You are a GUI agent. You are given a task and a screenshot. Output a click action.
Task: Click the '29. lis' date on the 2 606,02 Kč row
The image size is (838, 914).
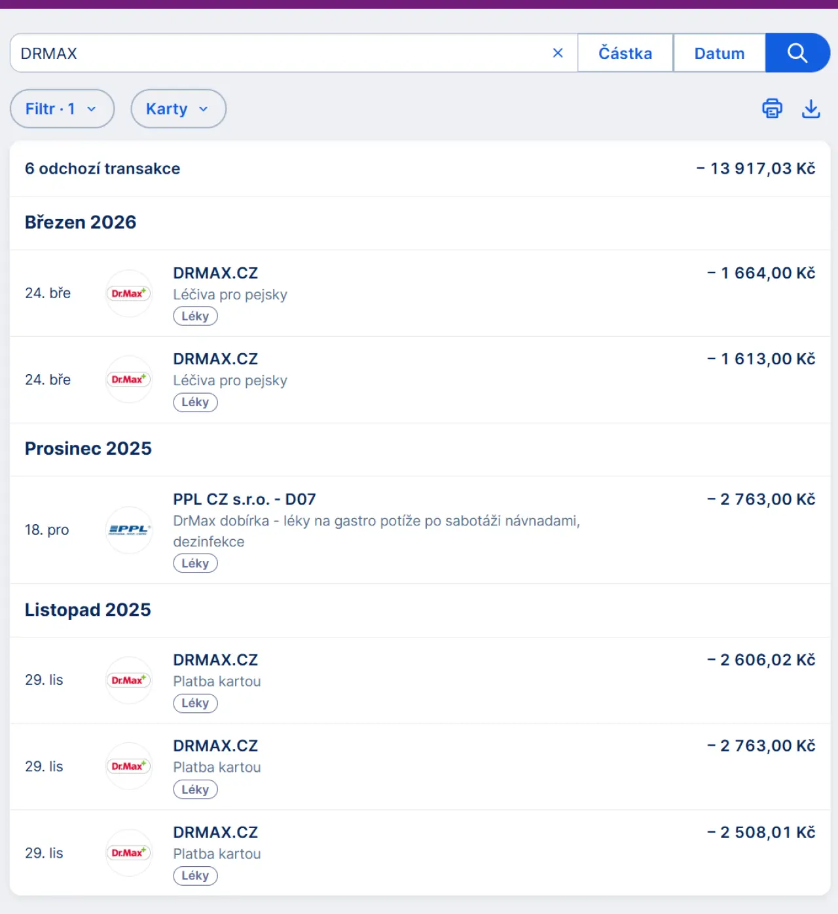[x=44, y=680]
